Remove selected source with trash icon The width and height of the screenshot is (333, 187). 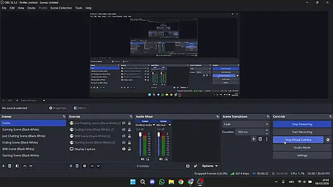pyautogui.click(x=77, y=166)
